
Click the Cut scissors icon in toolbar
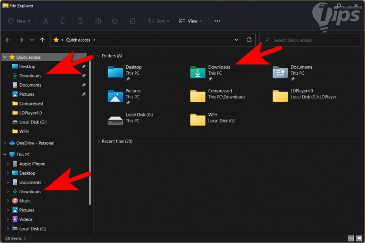(x=46, y=21)
